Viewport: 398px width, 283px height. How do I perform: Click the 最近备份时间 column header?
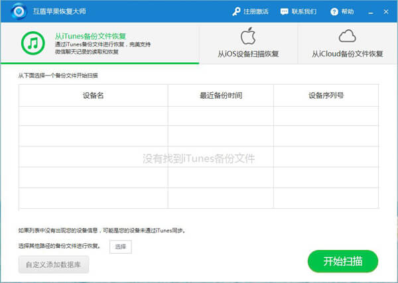[221, 95]
